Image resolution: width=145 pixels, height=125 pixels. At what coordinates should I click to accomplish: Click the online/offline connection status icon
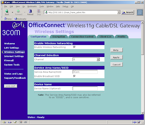point(134,122)
